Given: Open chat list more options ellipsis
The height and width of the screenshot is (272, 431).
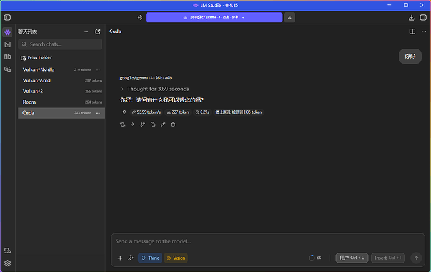Looking at the screenshot, I should pos(86,32).
